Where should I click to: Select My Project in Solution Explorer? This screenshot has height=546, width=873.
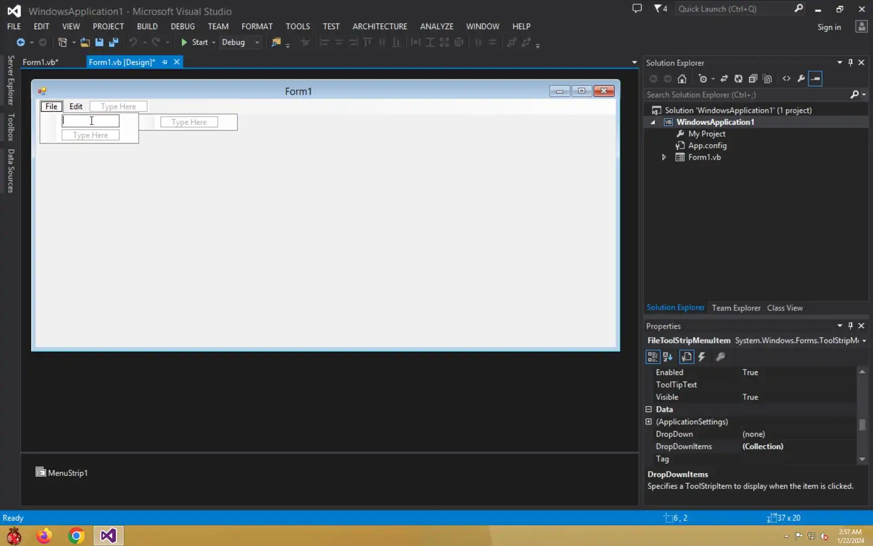[x=706, y=134]
